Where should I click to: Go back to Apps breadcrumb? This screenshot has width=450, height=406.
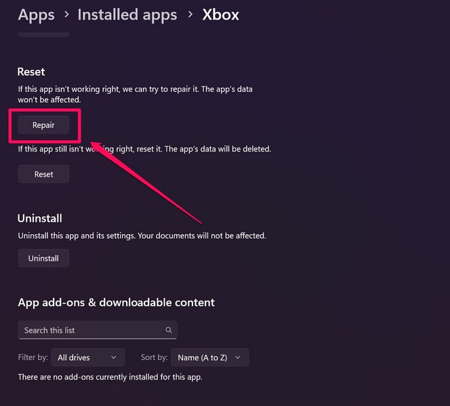(36, 14)
